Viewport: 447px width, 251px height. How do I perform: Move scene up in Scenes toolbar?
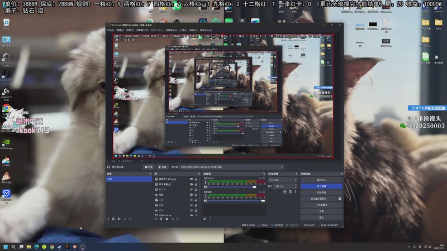[x=125, y=219]
